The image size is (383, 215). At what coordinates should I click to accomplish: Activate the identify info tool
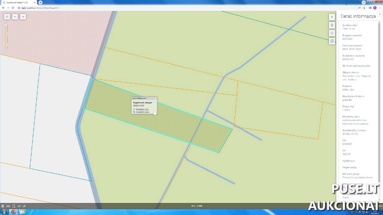332,33
